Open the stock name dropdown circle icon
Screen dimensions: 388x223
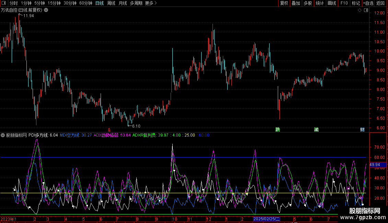point(46,10)
